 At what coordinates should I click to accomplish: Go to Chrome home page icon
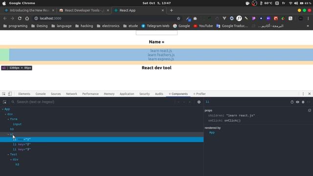(27, 19)
